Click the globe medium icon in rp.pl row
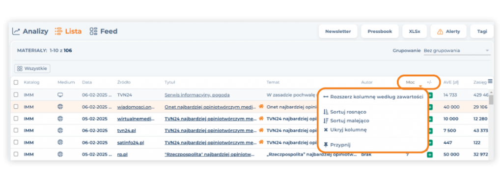Viewport: 503px width, 183px height. [x=60, y=154]
